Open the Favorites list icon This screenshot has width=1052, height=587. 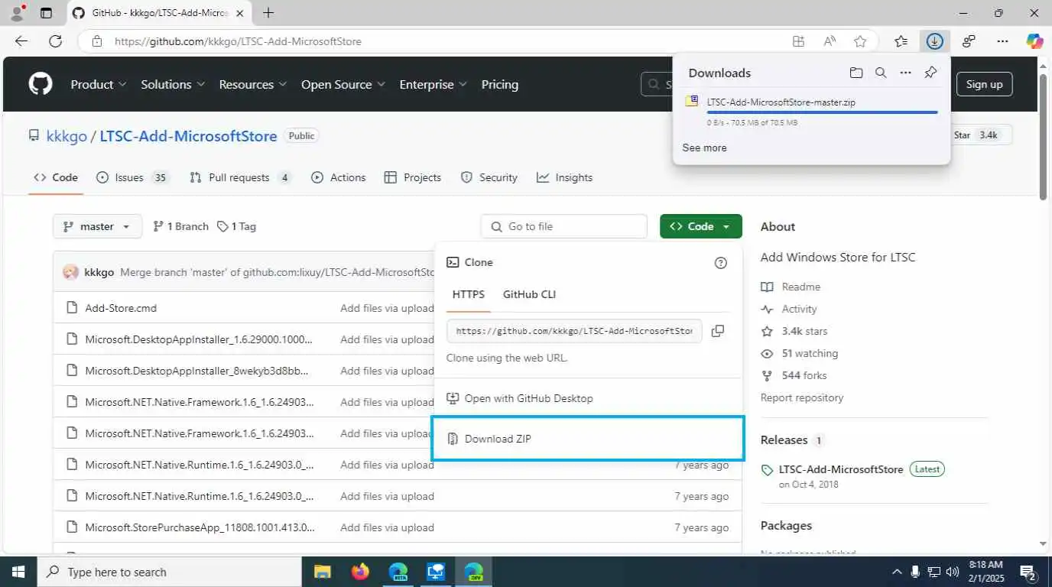coord(901,41)
